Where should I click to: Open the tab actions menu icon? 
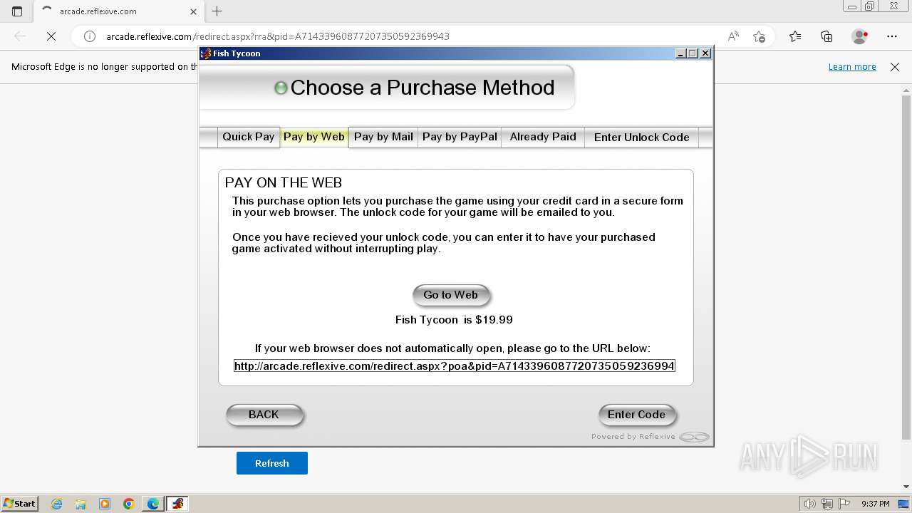[x=17, y=11]
